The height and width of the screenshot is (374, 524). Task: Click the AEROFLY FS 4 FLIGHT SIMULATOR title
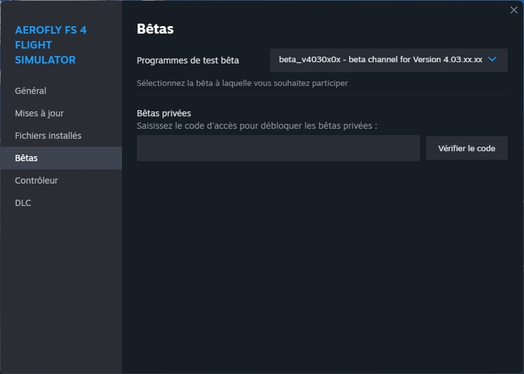[x=50, y=45]
